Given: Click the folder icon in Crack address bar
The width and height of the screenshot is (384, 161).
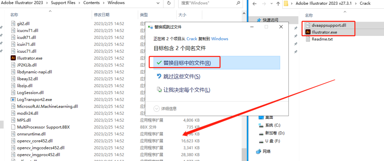Looking at the screenshot, I should pos(286,3).
